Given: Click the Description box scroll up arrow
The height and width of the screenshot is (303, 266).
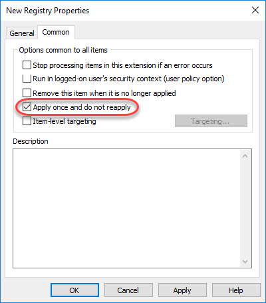Looking at the screenshot, I should click(245, 156).
